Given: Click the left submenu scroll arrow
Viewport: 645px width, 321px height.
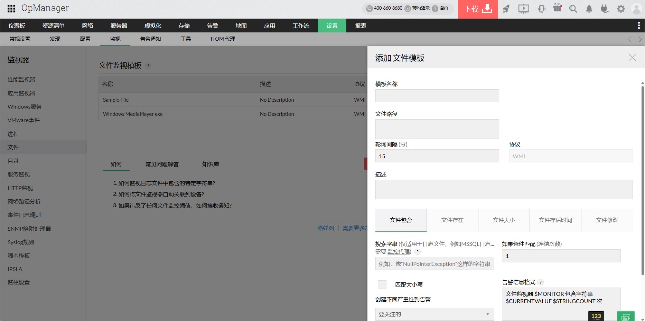Looking at the screenshot, I should pyautogui.click(x=629, y=39).
